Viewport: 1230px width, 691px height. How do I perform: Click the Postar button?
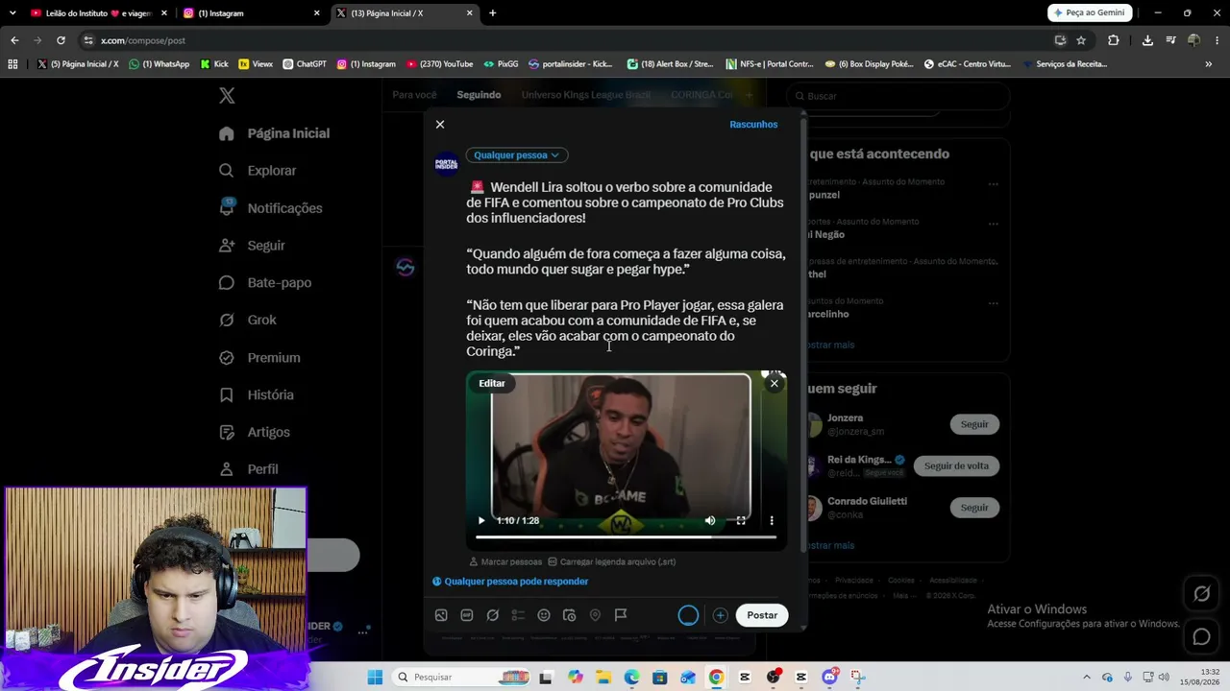pos(762,615)
